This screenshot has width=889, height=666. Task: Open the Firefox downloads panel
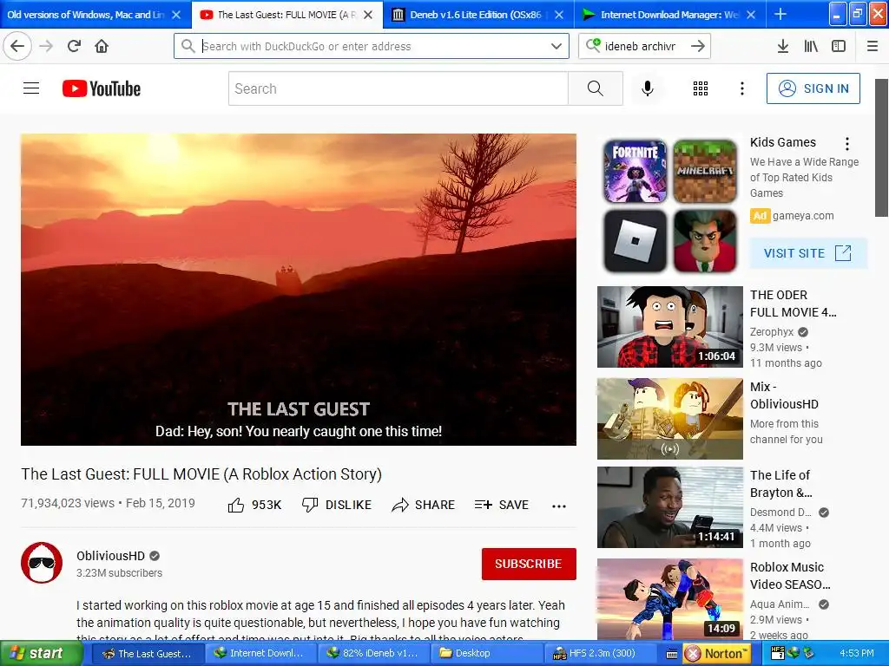pos(783,46)
